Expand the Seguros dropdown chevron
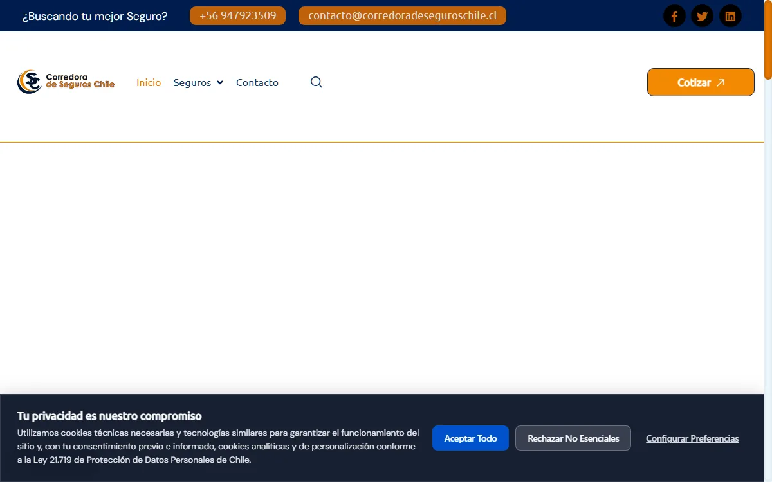The image size is (772, 482). [220, 82]
